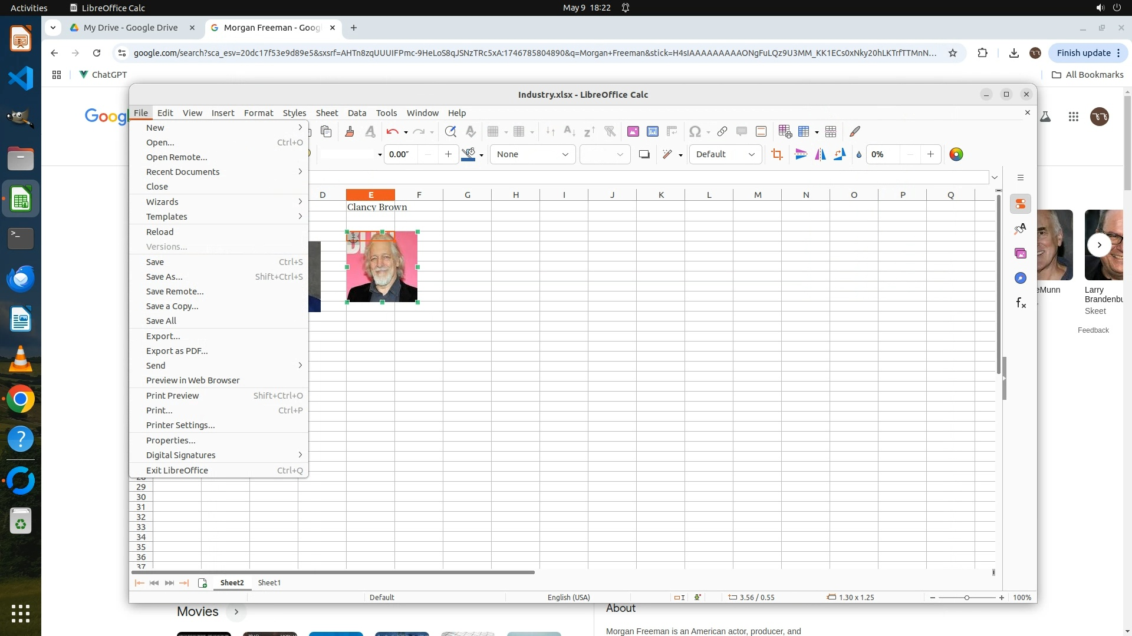Click the Finish update button in Chrome

coord(1083,53)
